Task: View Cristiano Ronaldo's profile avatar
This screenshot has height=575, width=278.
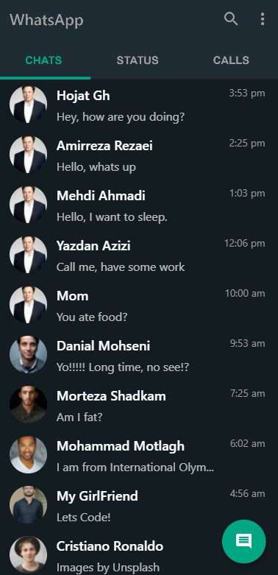Action: (28, 554)
